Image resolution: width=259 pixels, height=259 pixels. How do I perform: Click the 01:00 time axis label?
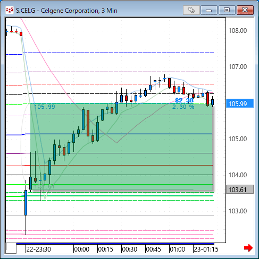[177, 249]
